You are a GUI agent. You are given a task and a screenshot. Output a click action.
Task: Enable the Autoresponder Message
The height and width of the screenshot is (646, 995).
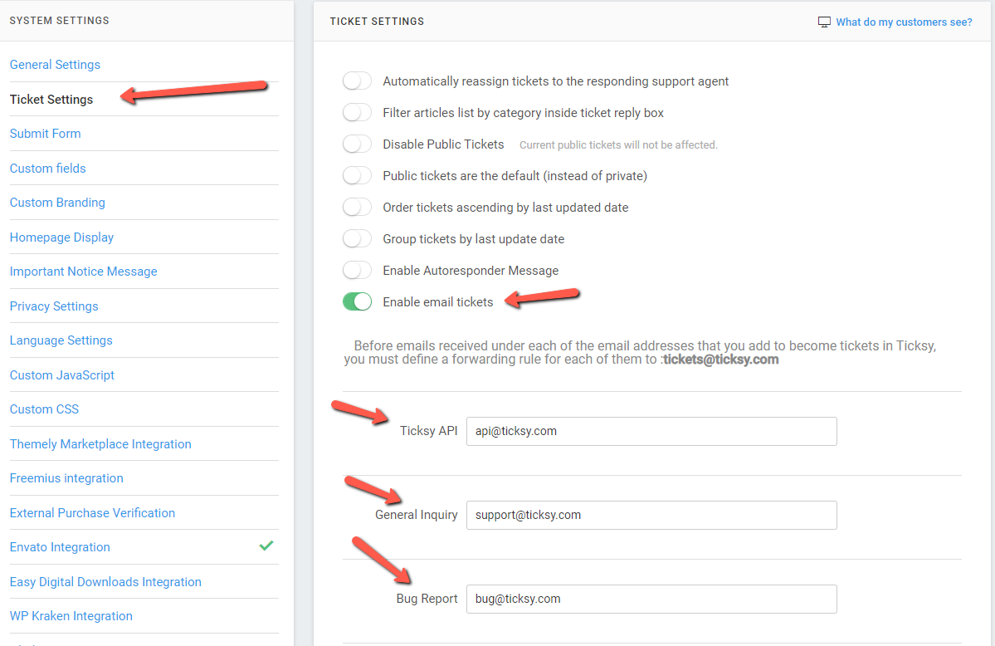tap(357, 270)
